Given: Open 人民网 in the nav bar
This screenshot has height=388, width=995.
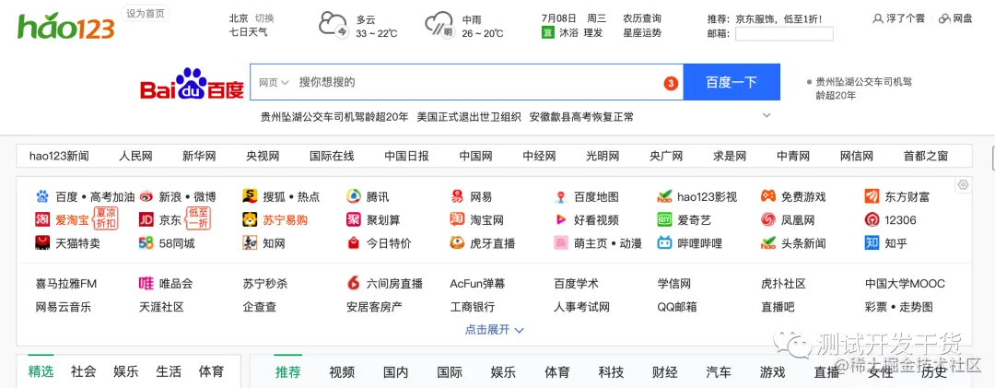Looking at the screenshot, I should 135,157.
